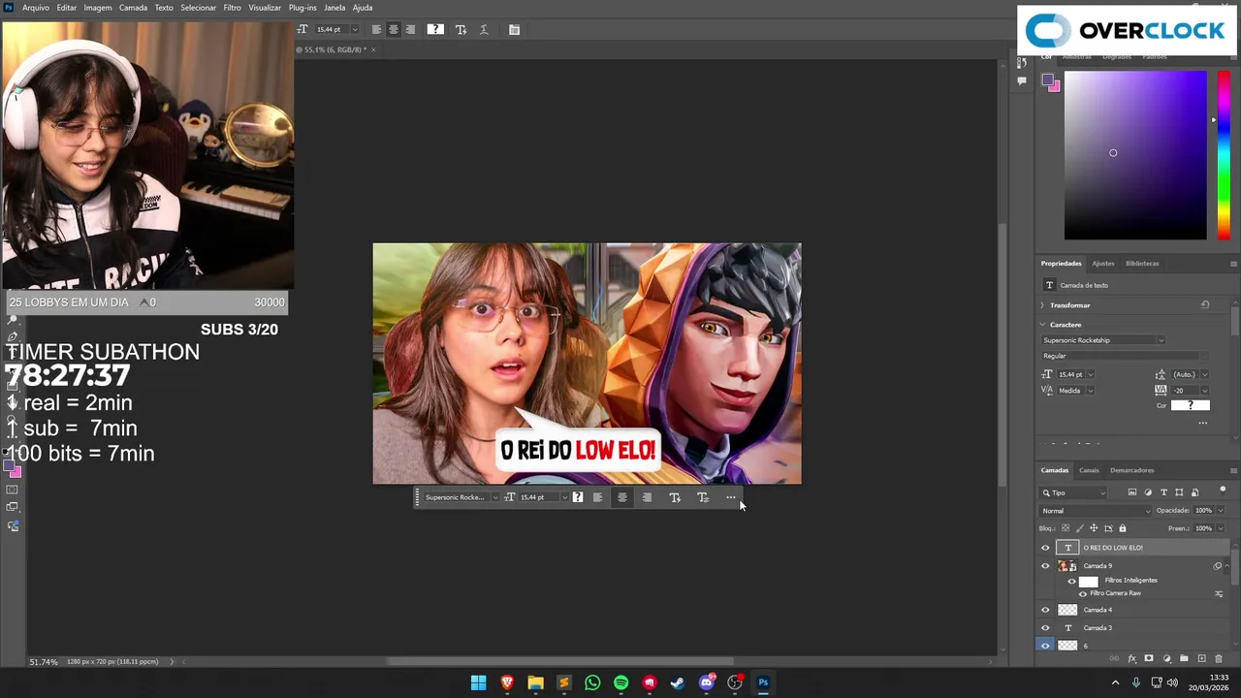Click filter type layers icon
The image size is (1241, 698).
tap(1163, 492)
